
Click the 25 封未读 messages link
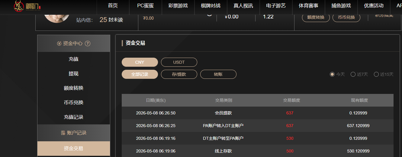[111, 20]
